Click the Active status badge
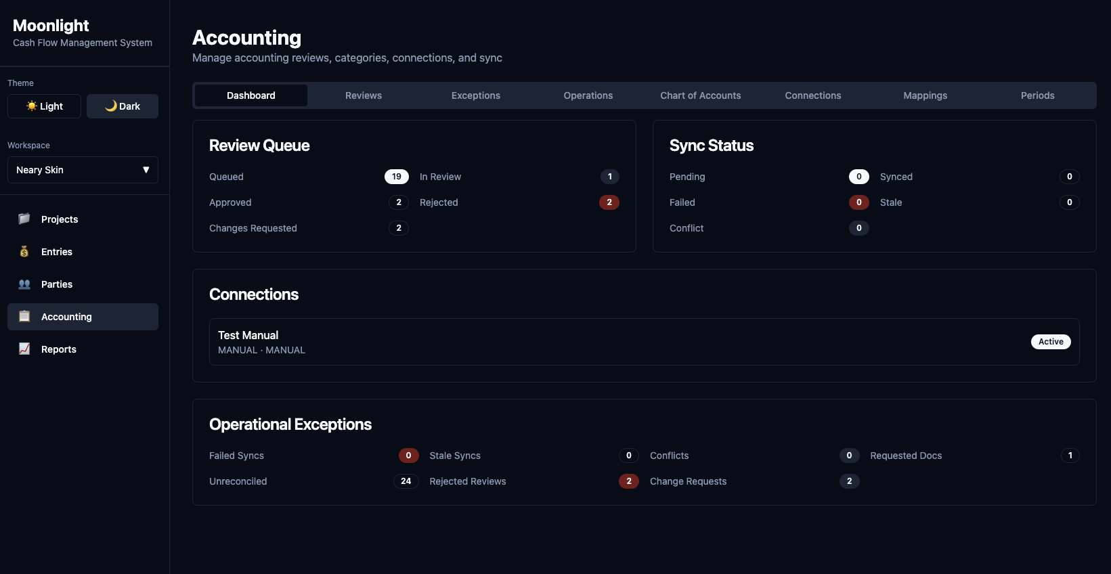 [x=1051, y=342]
